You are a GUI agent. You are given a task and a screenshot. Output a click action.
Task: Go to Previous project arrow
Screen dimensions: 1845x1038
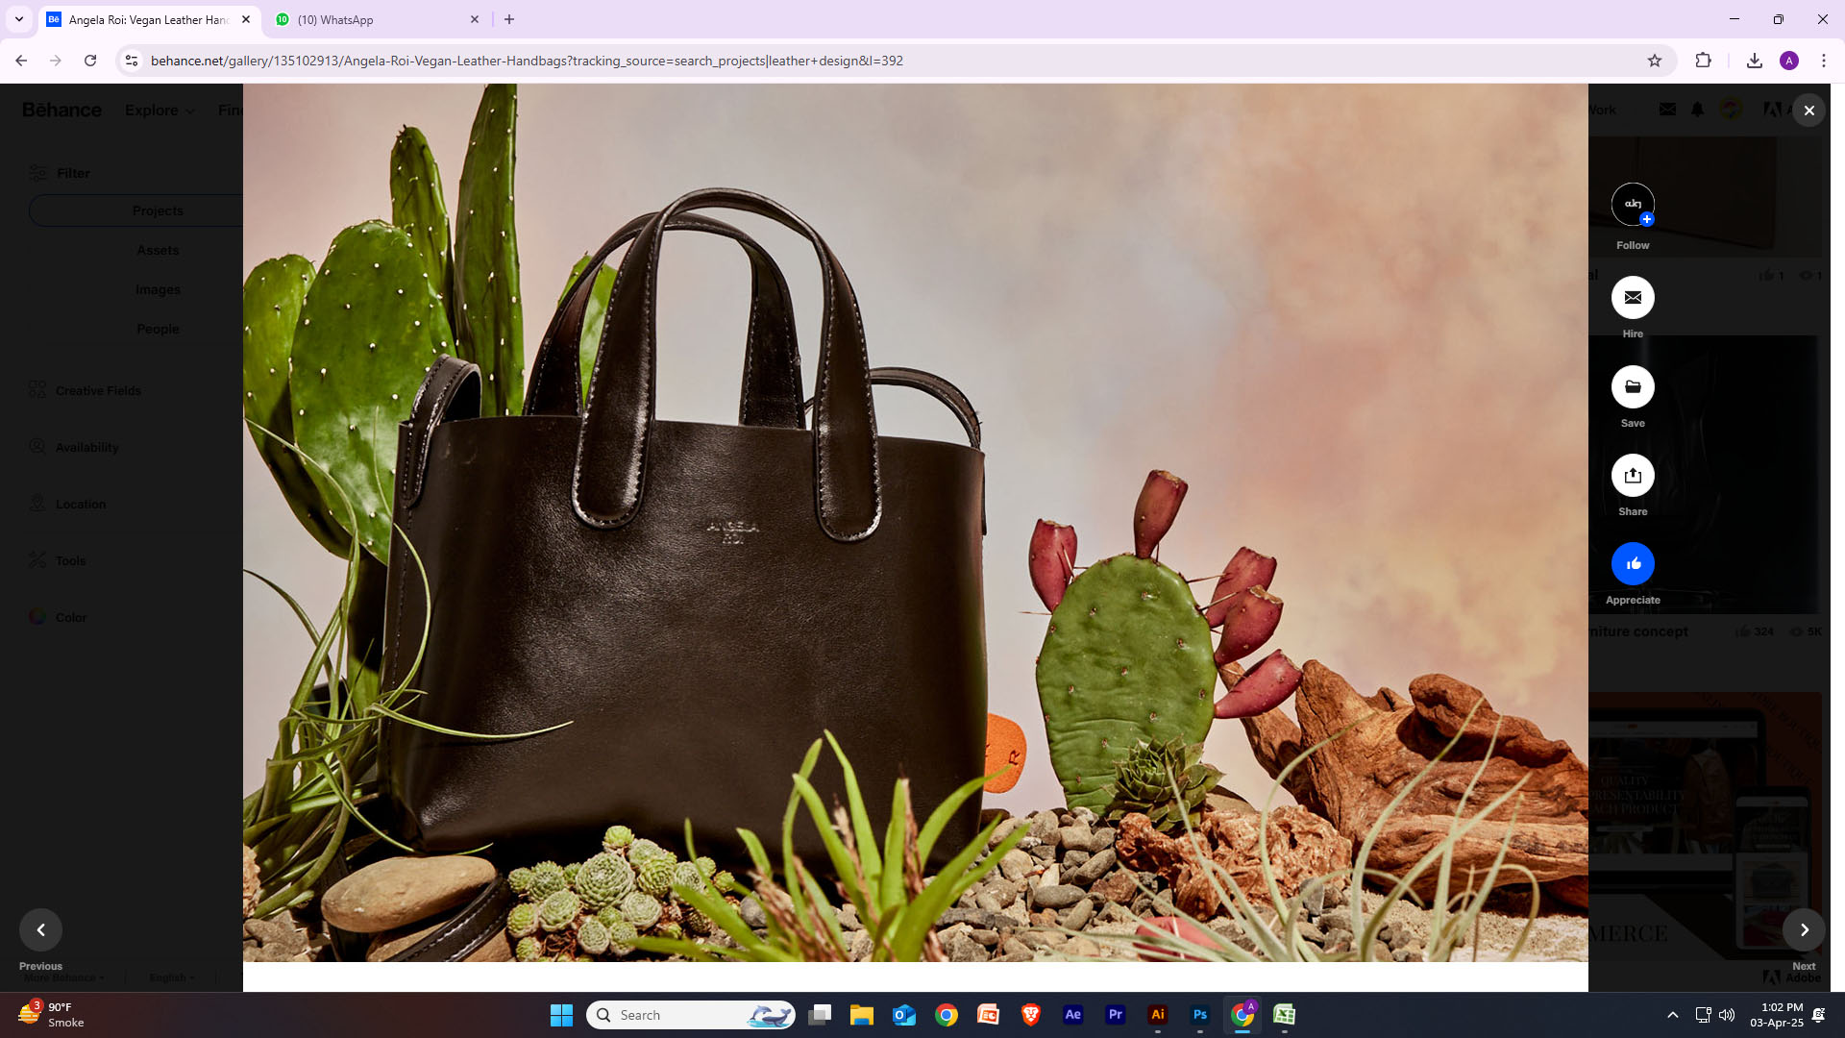(x=40, y=929)
